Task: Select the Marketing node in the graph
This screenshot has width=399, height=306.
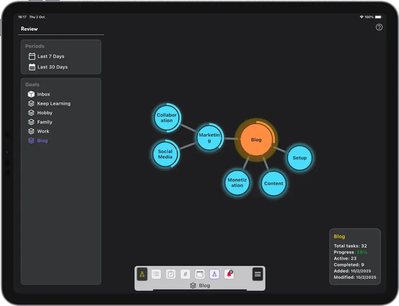Action: click(x=209, y=138)
